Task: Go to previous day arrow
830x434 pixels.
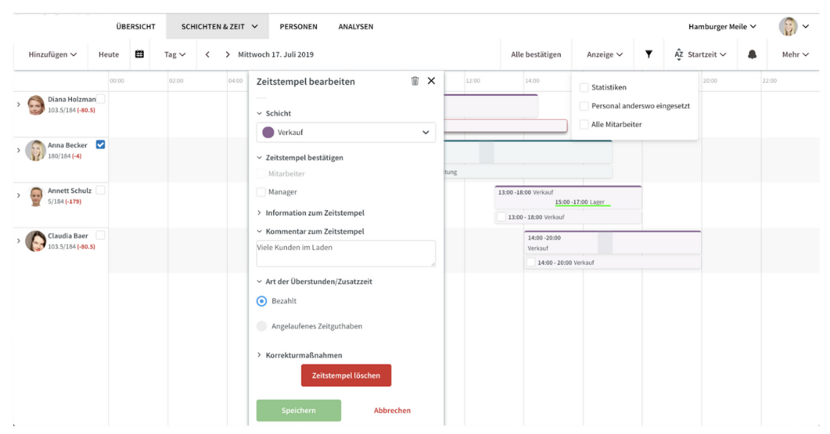Action: (x=207, y=55)
